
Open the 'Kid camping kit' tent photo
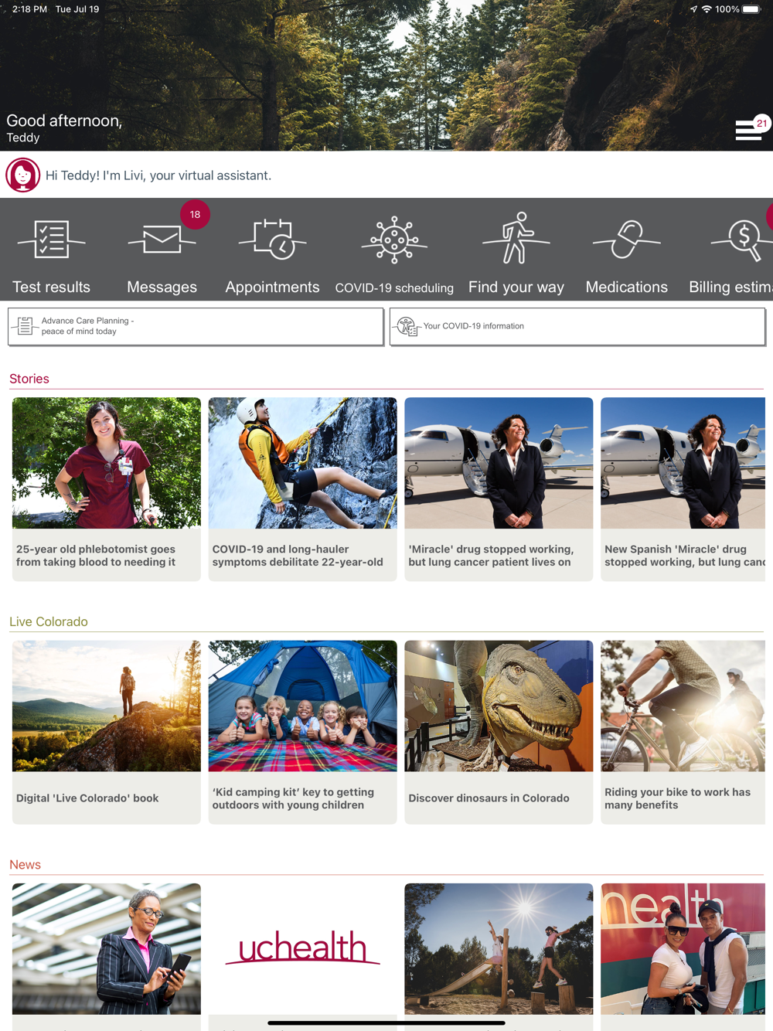tap(302, 706)
